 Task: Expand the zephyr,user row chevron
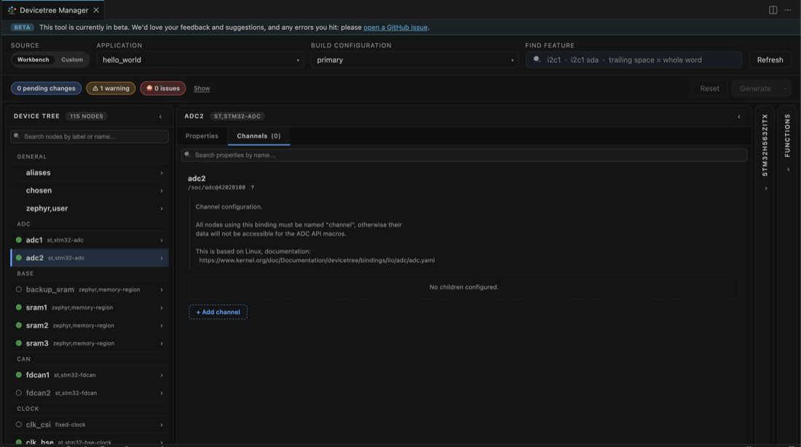tap(162, 209)
